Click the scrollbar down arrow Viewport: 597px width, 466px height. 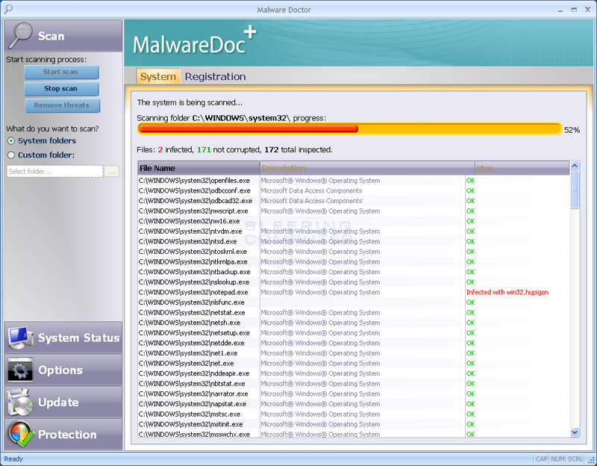coord(574,432)
